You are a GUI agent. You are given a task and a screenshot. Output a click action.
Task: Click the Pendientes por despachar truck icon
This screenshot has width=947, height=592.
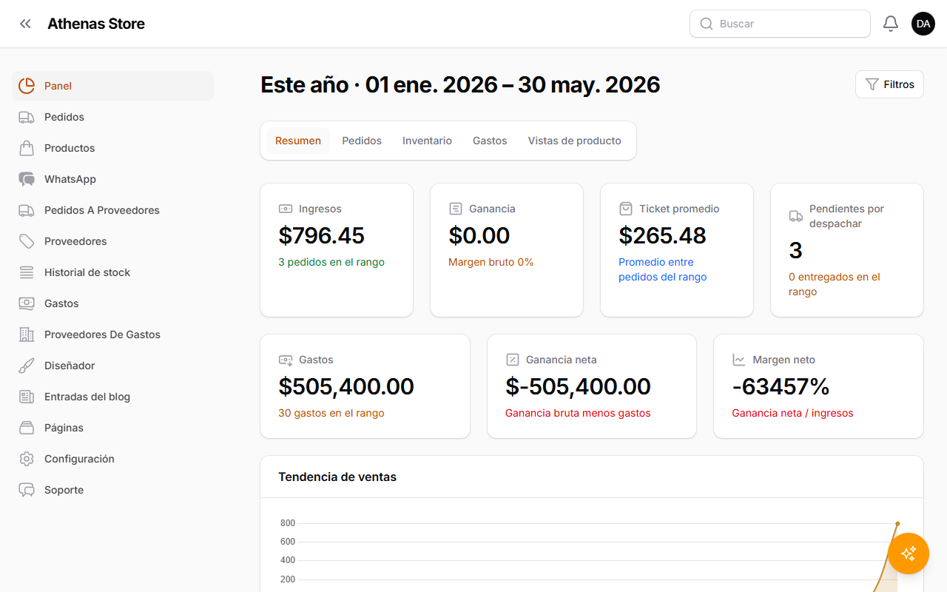796,216
